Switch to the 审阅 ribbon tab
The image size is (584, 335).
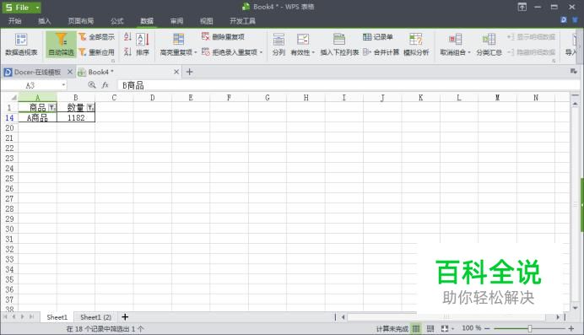pyautogui.click(x=176, y=21)
